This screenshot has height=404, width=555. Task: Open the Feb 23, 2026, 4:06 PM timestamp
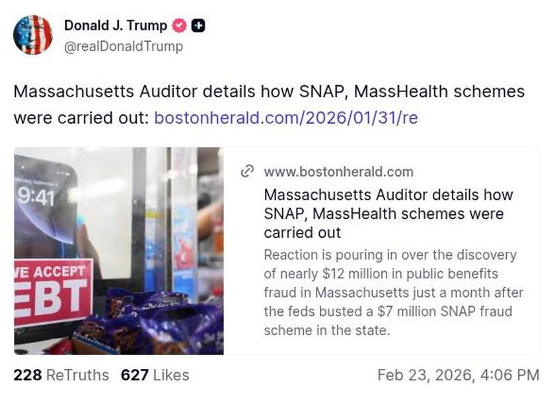pos(458,376)
